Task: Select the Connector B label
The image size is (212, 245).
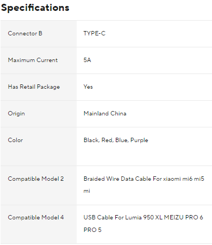Action: click(x=25, y=33)
